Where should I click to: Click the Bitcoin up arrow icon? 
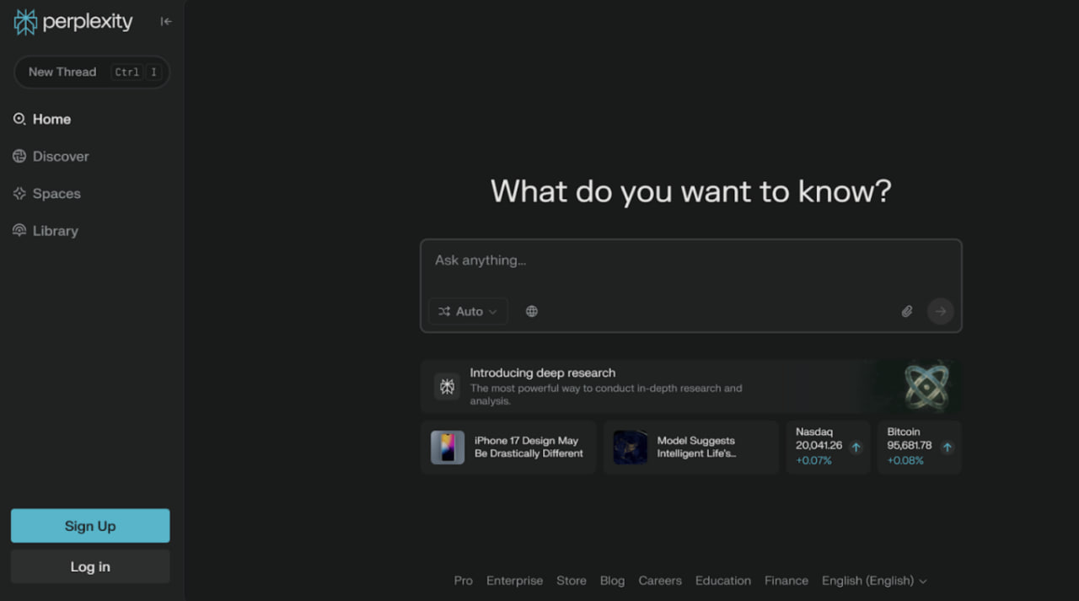pos(947,448)
